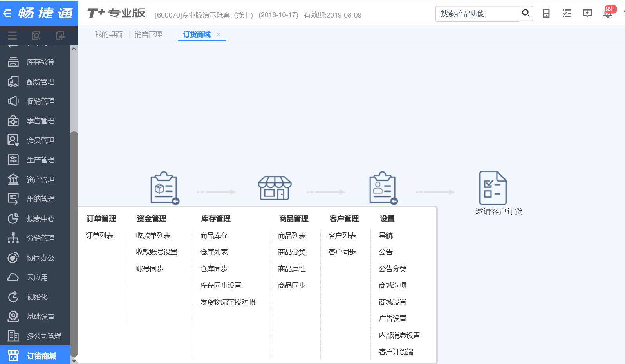Viewport: 625px width, 364px height.
Task: Open 账号同步 link
Action: point(150,269)
